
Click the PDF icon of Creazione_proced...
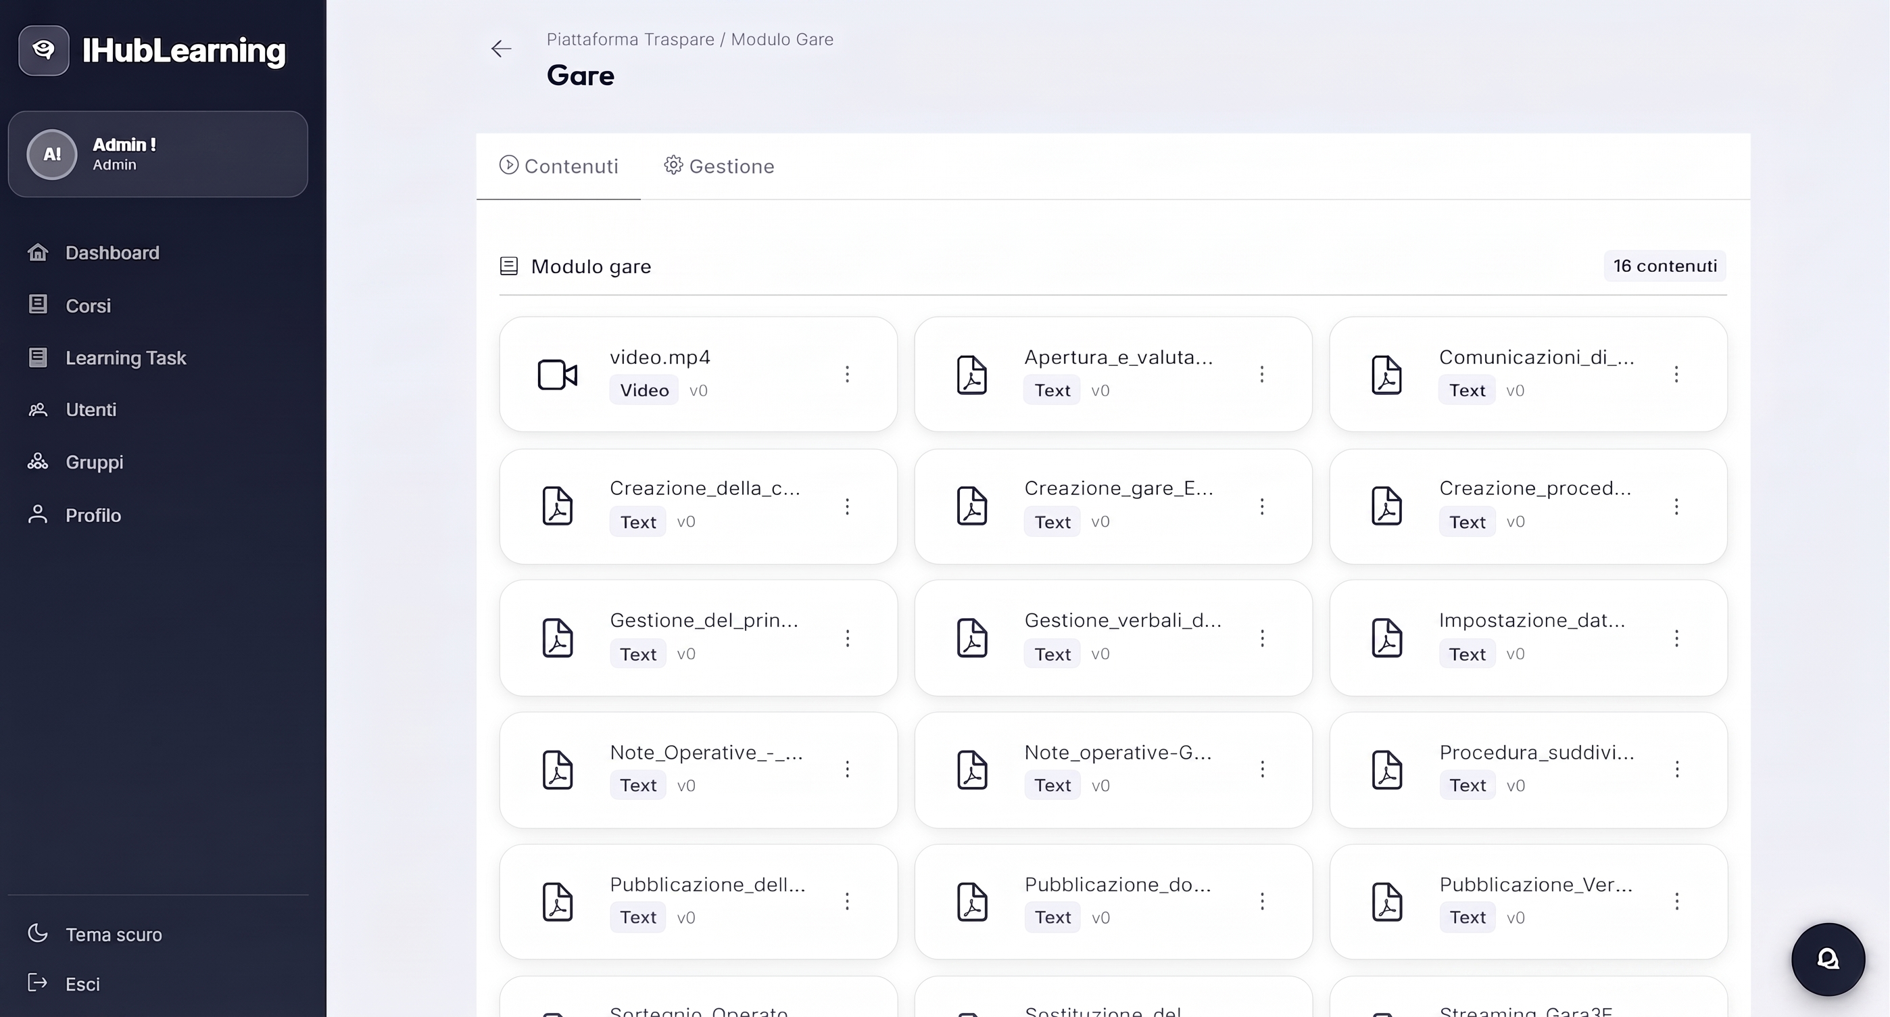1386,506
